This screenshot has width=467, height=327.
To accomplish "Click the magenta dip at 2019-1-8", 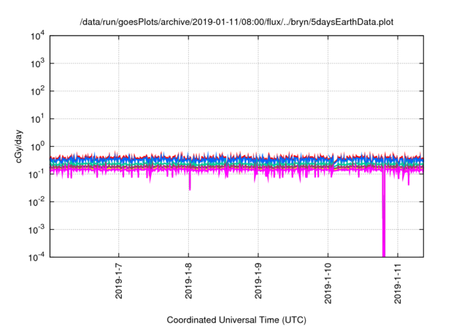I will (x=190, y=182).
